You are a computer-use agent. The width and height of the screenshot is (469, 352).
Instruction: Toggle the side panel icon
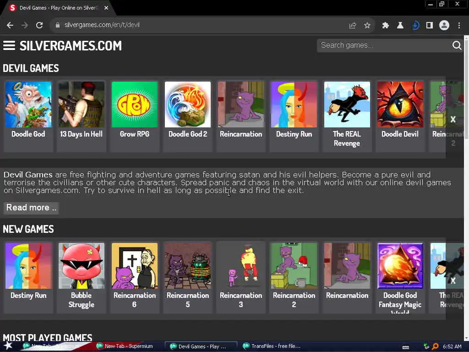coord(430,26)
